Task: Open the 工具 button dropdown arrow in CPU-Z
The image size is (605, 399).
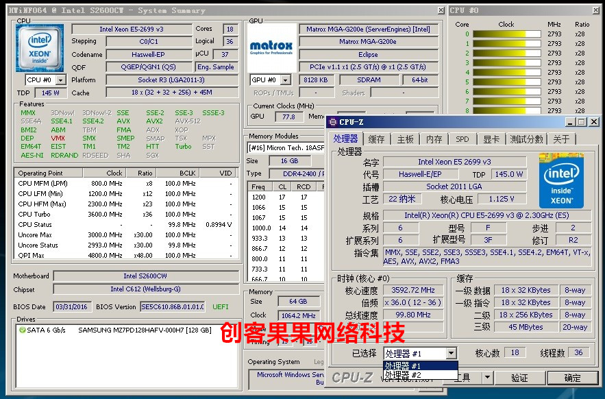Action: tap(487, 377)
